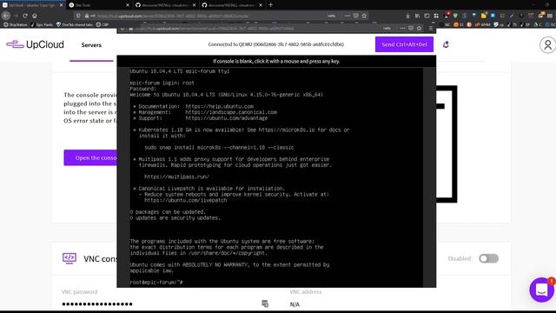
Task: Click the extension icon with red badge
Action: coord(447,16)
